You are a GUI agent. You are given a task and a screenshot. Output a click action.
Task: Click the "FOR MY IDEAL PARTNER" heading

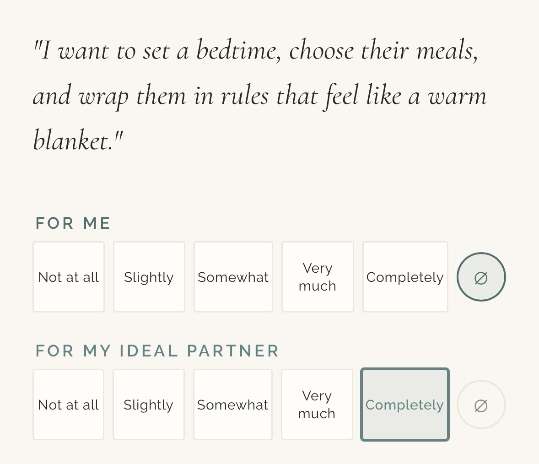[157, 351]
